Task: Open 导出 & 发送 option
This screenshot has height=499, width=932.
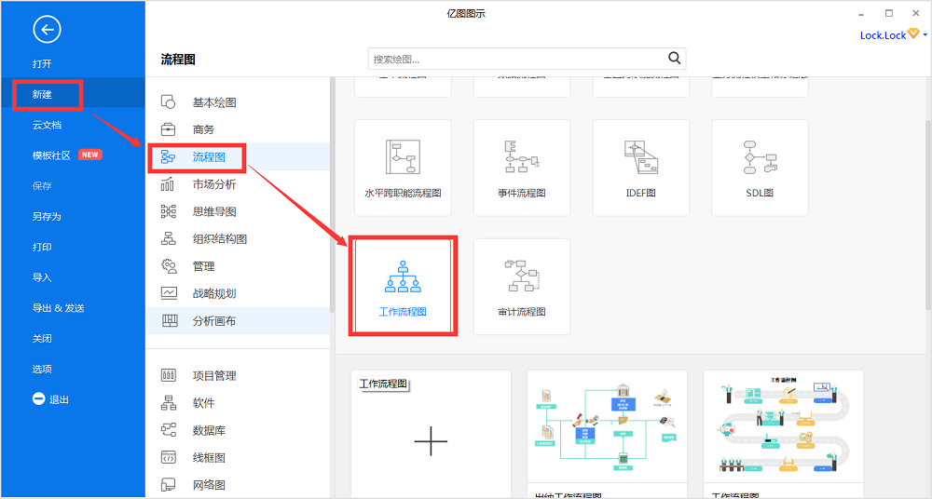Action: (58, 308)
